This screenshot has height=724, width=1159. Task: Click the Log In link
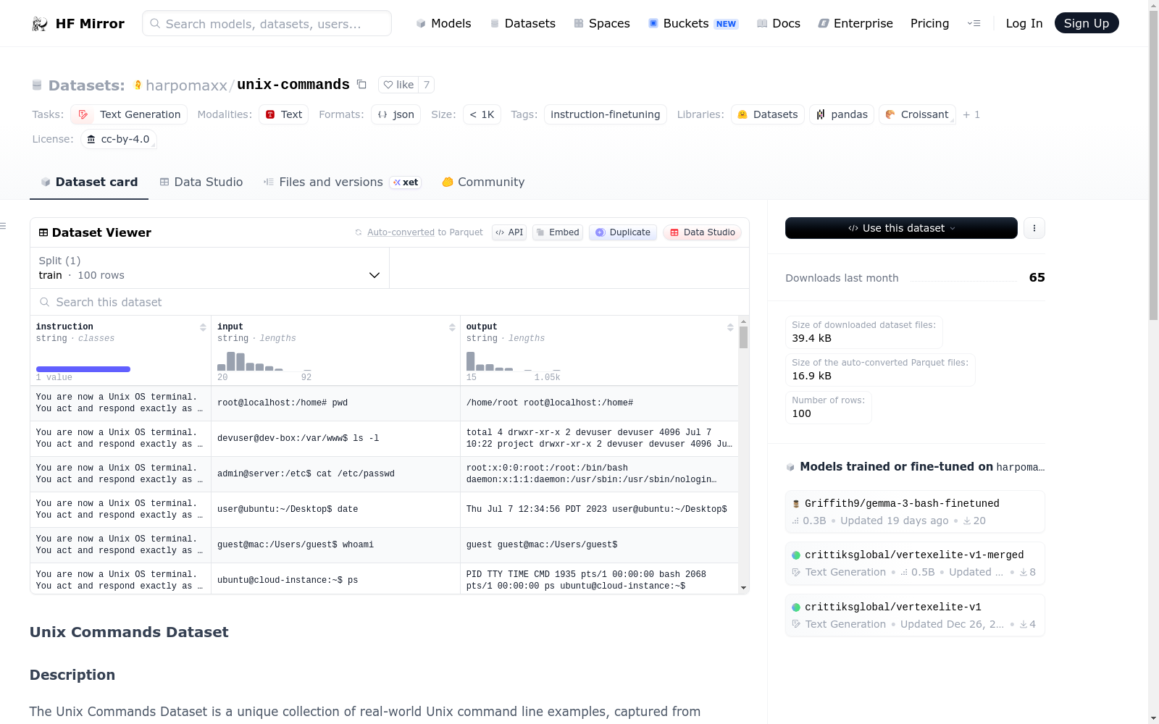point(1024,23)
